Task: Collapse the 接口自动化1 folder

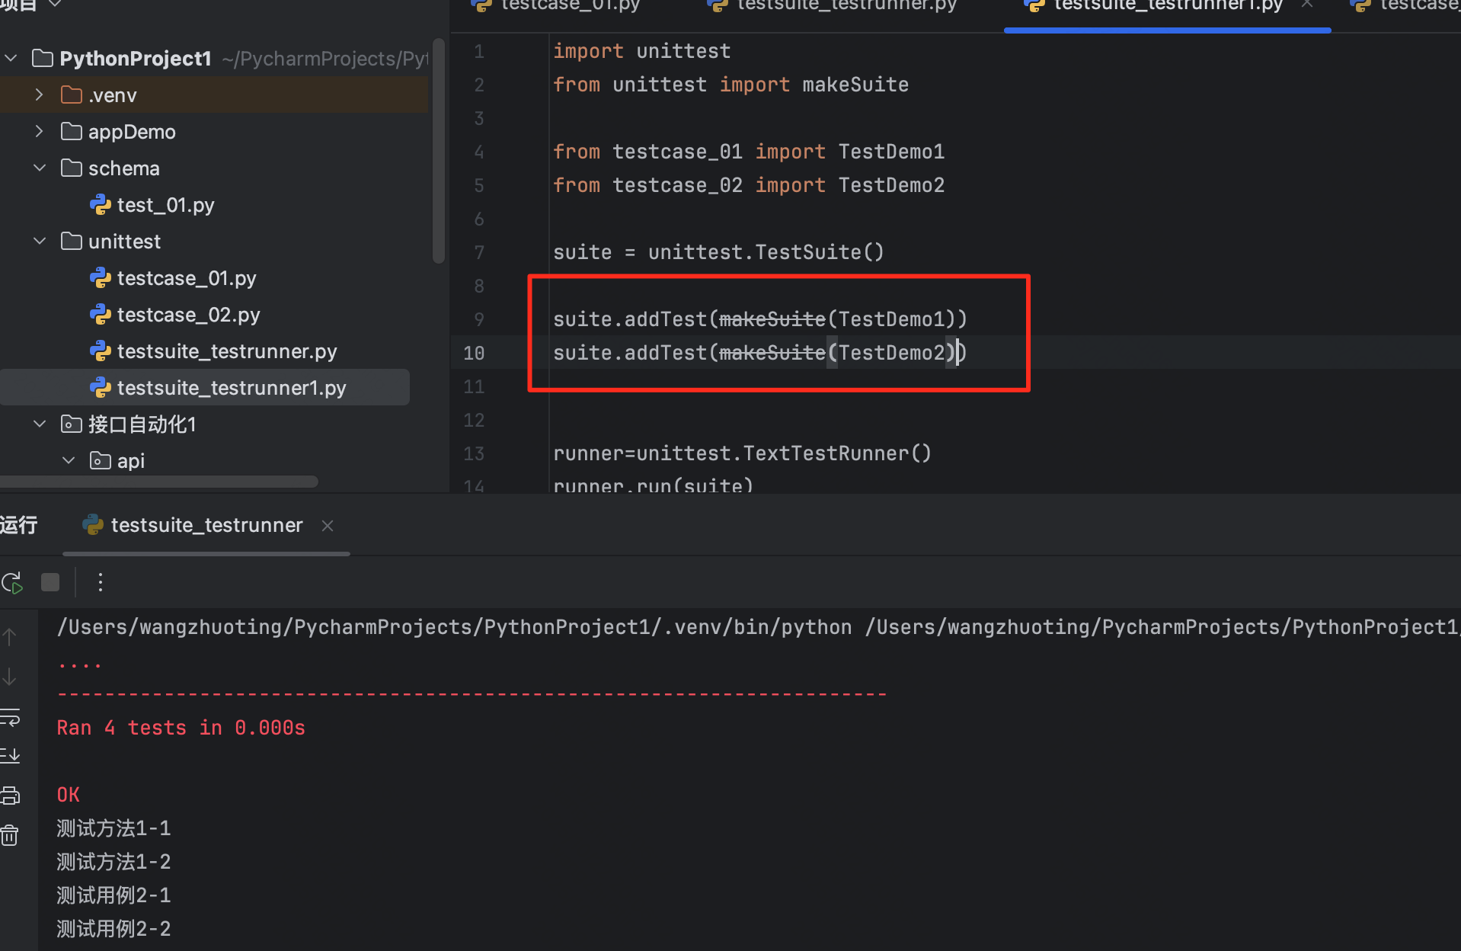Action: [x=40, y=424]
